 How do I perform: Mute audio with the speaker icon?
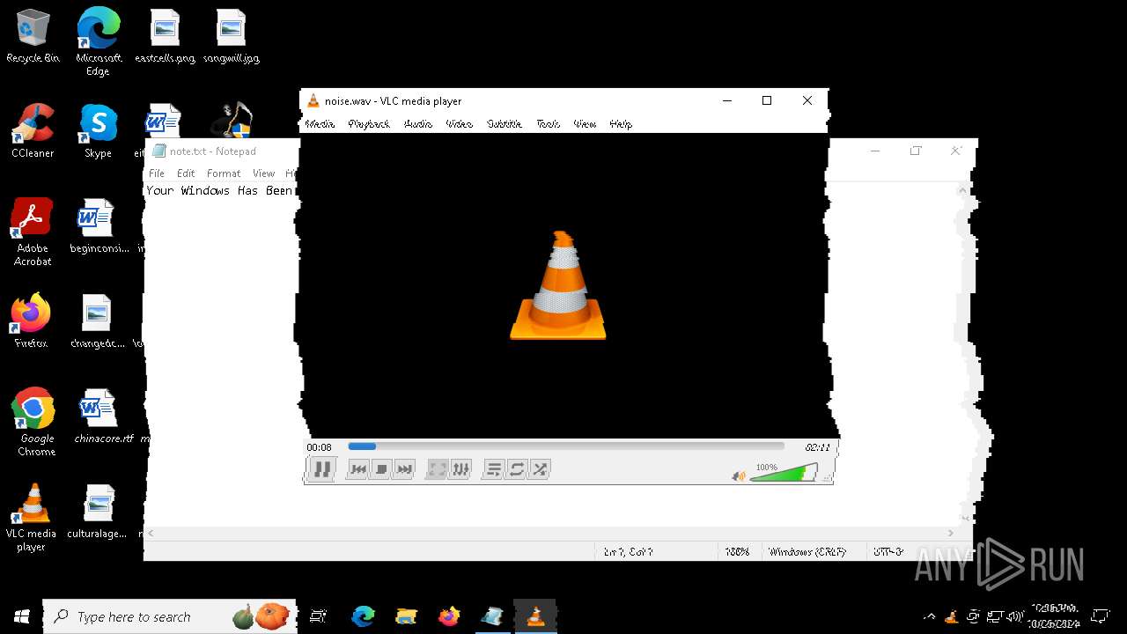(x=739, y=476)
